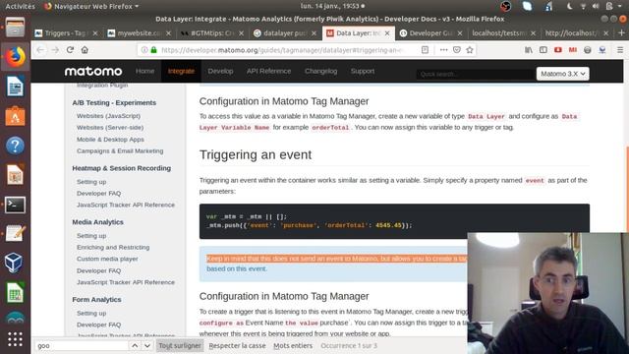This screenshot has width=629, height=354.
Task: Launch Firefox from the Ubuntu dock
Action: [x=16, y=57]
